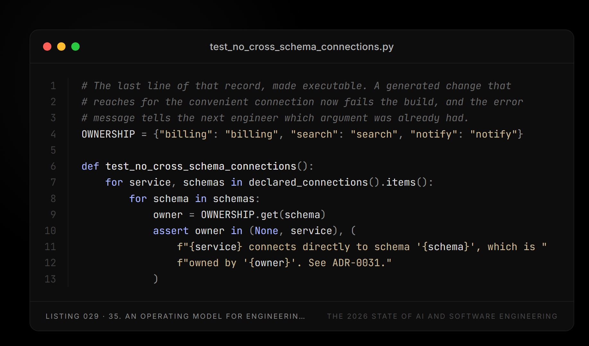Viewport: 589px width, 346px height.
Task: Click the "search": key string
Action: (x=317, y=134)
